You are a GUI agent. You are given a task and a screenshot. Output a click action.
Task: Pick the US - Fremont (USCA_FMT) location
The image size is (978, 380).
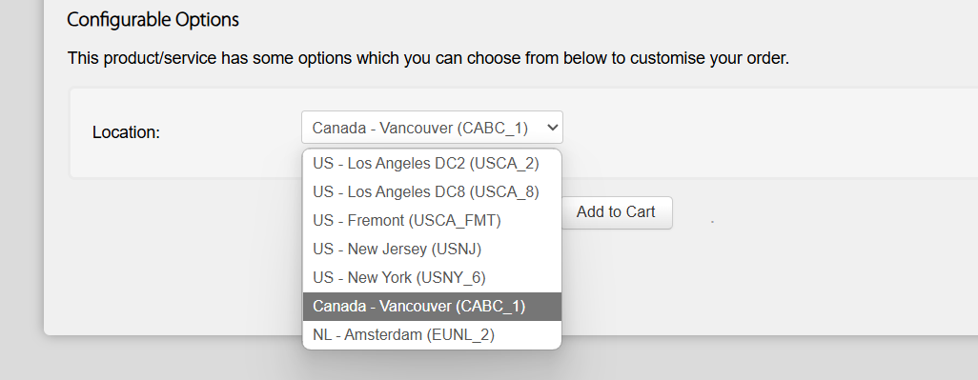432,221
